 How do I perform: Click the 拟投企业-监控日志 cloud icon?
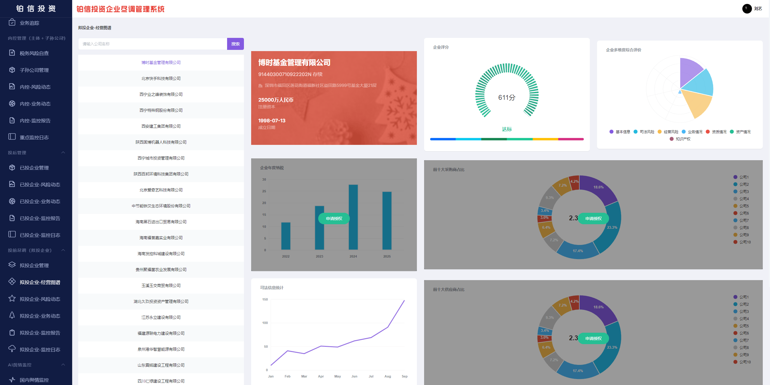12,349
